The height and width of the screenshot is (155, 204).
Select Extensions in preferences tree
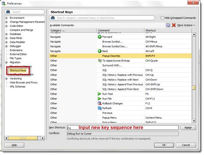pyautogui.click(x=16, y=50)
